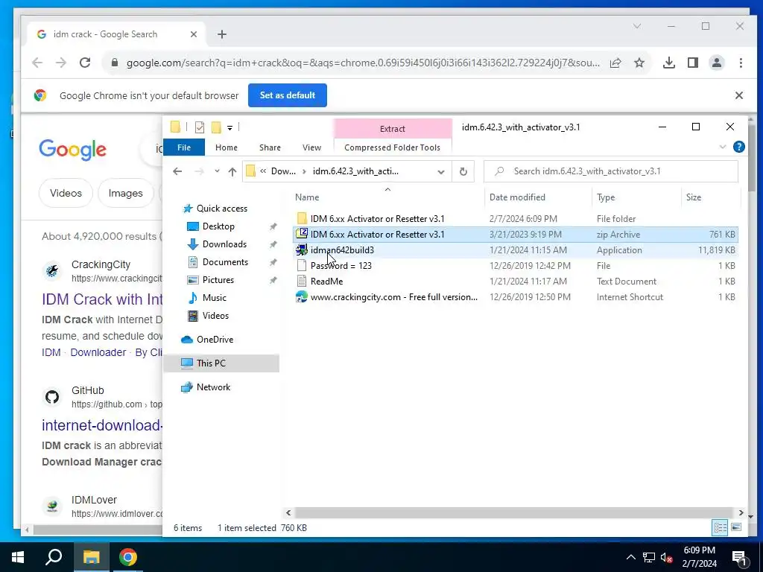Click the Chrome taskbar icon
The image size is (763, 572).
click(128, 557)
